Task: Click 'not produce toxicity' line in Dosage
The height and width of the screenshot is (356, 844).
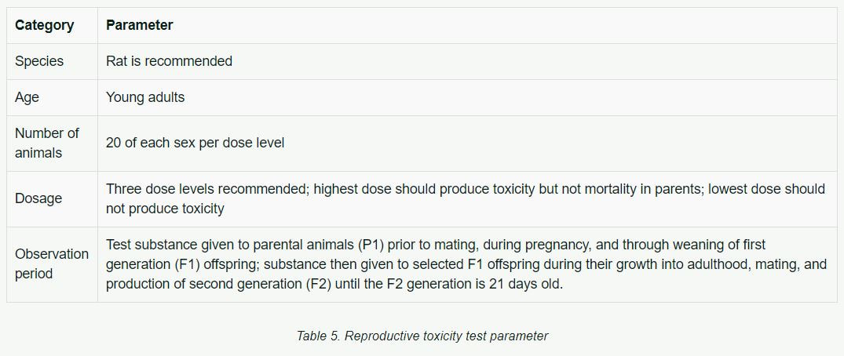Action: [165, 209]
